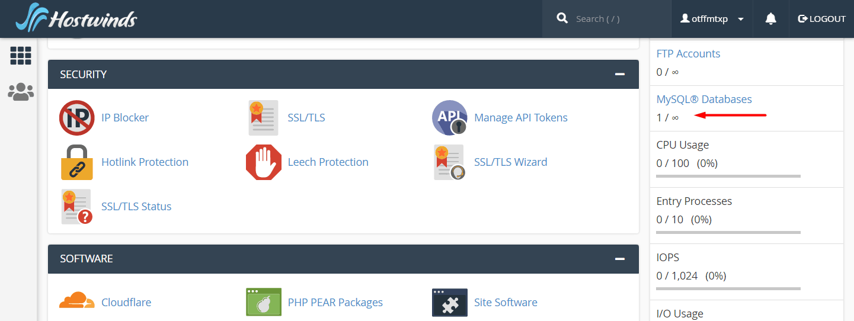Open the SSL/TLS Wizard icon
This screenshot has width=854, height=321.
click(450, 162)
